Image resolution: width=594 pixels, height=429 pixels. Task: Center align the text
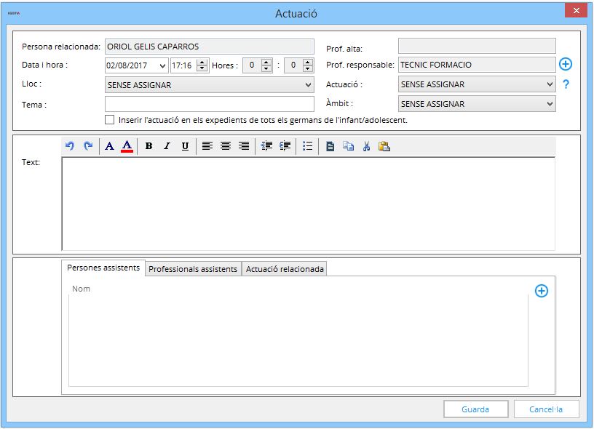coord(226,146)
